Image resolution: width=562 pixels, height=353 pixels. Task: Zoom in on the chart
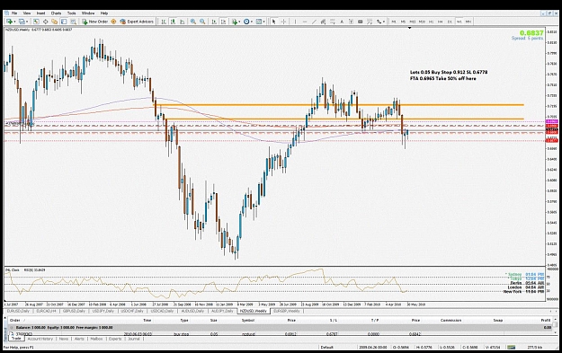(x=192, y=22)
